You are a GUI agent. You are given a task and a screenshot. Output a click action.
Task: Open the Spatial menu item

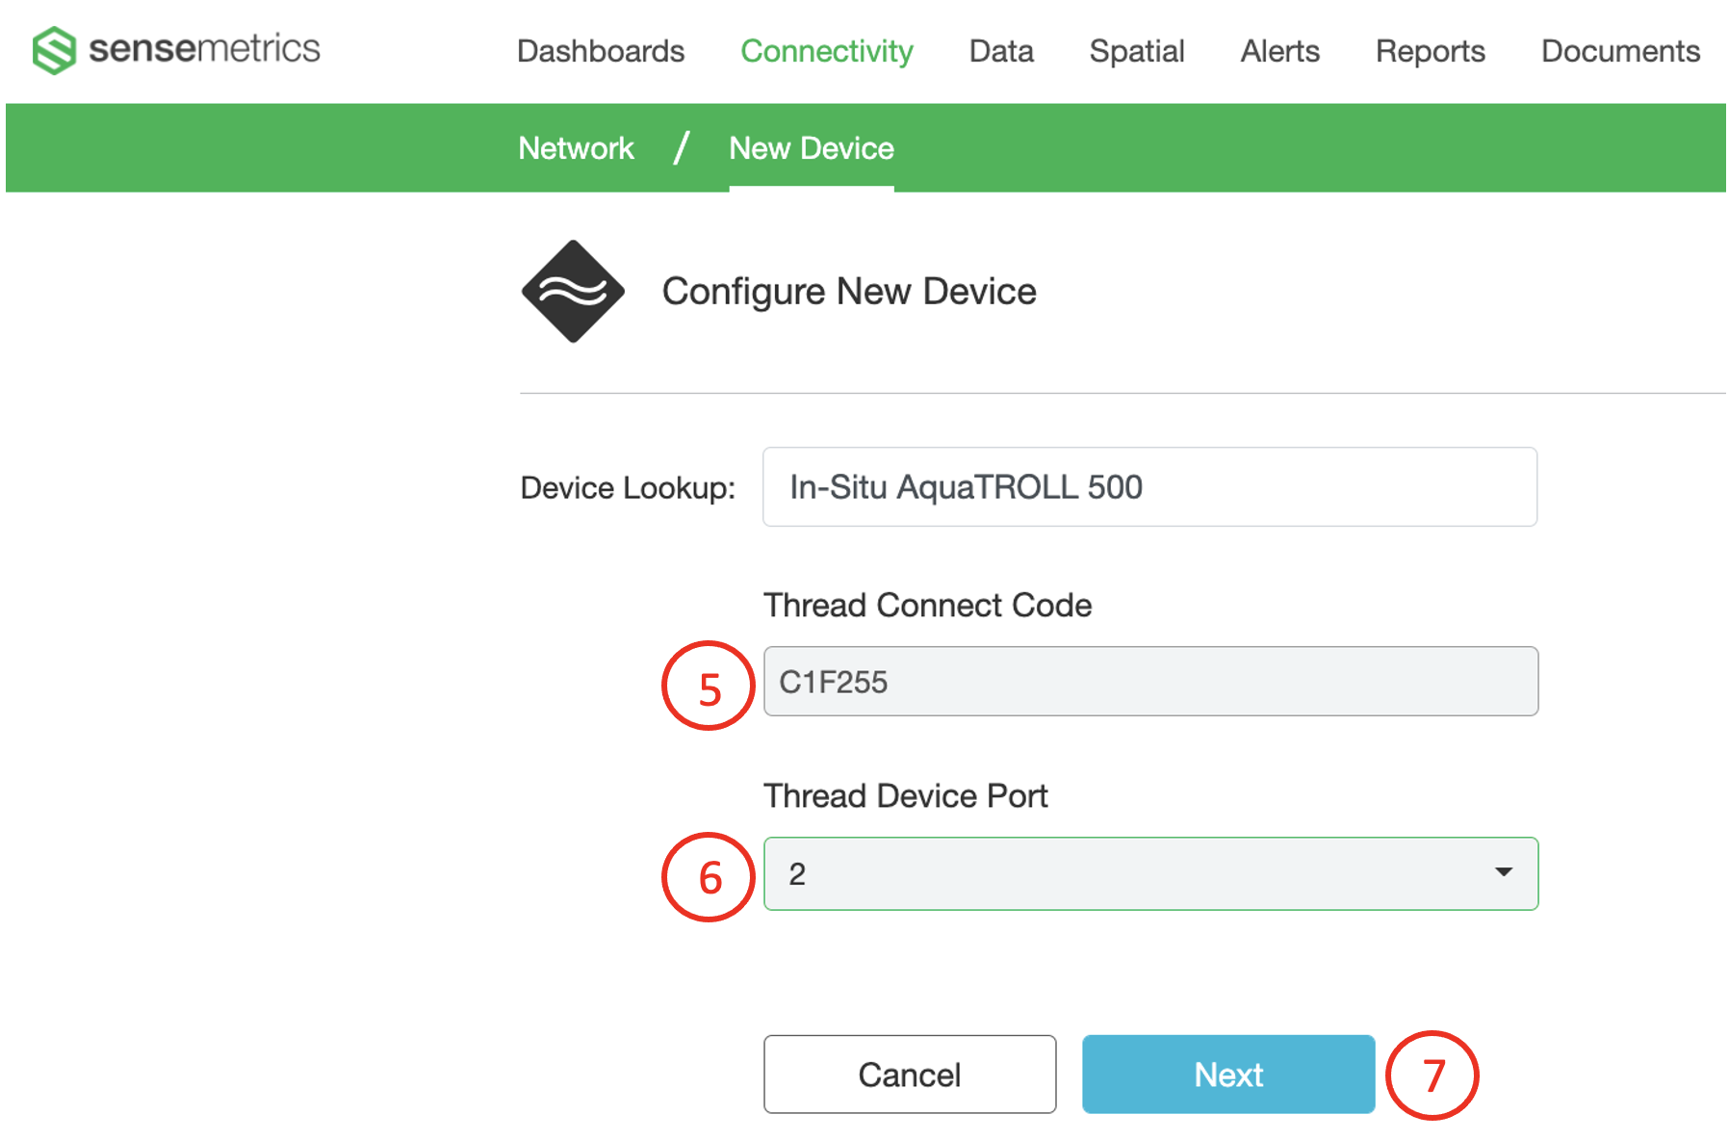(1137, 51)
